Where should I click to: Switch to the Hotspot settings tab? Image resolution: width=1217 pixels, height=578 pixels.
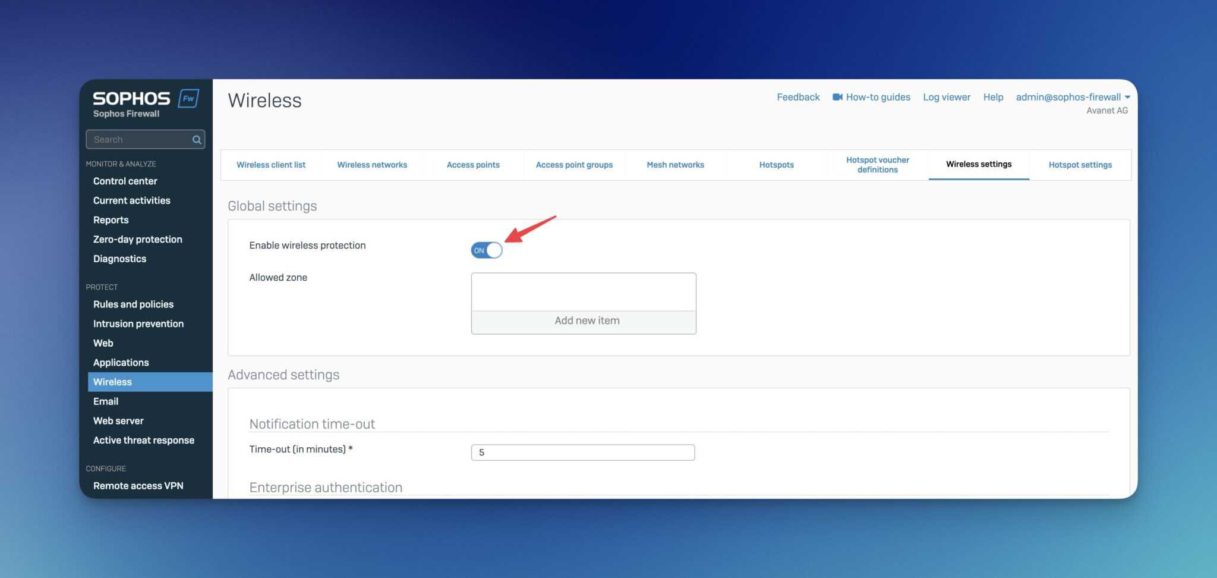[1080, 165]
